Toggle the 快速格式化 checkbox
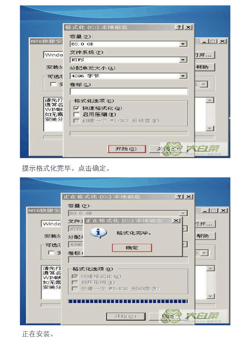 coord(76,108)
